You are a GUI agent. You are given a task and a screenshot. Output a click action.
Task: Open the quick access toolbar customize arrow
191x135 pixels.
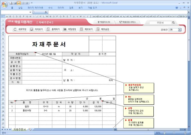tap(32, 3)
